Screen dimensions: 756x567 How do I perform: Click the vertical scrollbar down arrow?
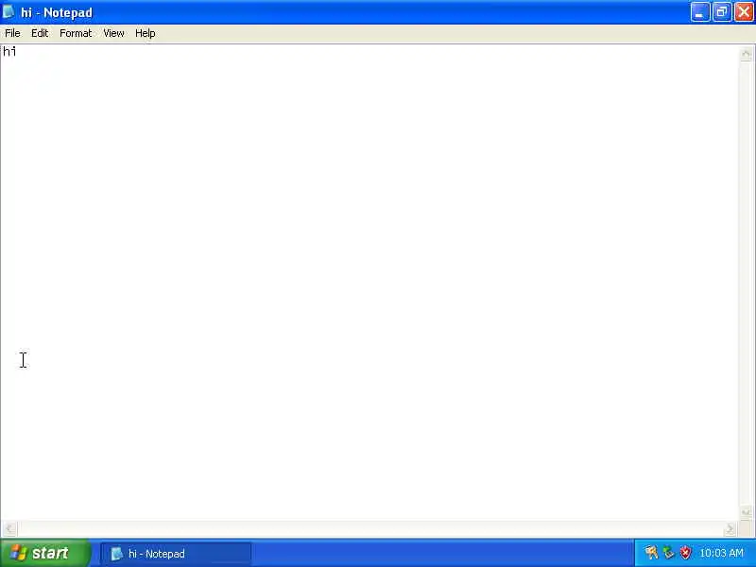pos(746,512)
